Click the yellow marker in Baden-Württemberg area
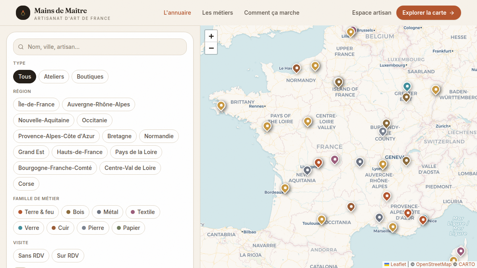Screen dimensions: 477x268 pyautogui.click(x=436, y=90)
